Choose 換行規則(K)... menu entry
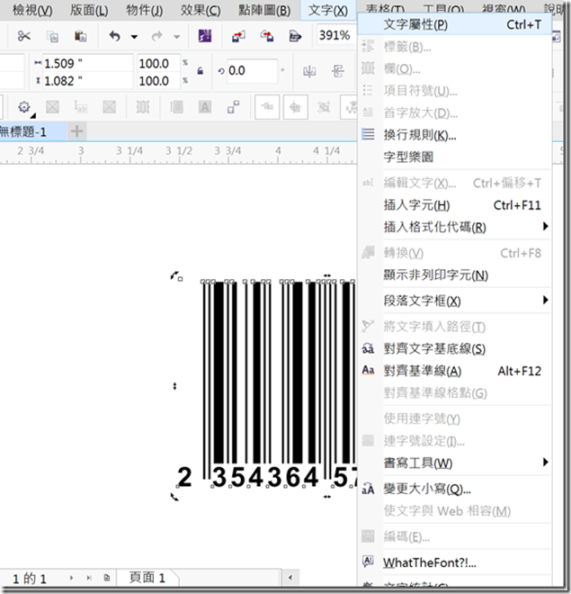The image size is (571, 594). pos(454,135)
